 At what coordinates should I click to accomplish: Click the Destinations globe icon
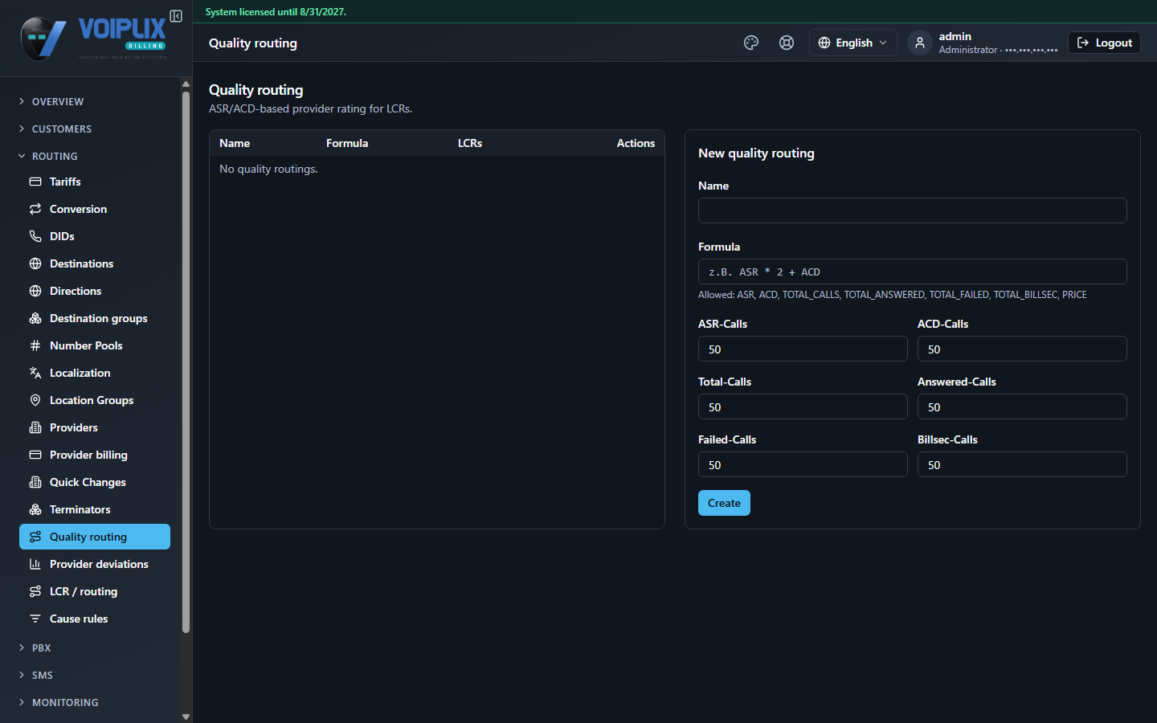35,263
